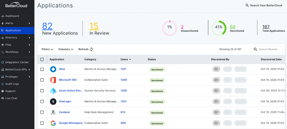Go to Integration Center in the sidebar
The height and width of the screenshot is (129, 287).
pyautogui.click(x=17, y=62)
